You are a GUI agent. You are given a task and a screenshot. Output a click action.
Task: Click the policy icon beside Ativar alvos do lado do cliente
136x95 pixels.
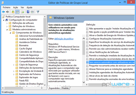pyautogui.click(x=87, y=76)
